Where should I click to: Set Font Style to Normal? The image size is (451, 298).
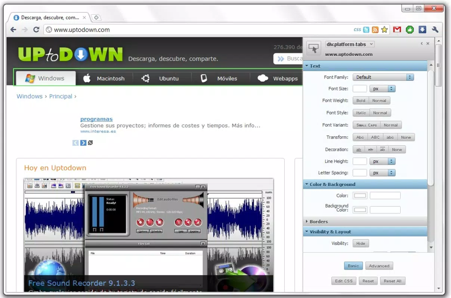(x=380, y=113)
